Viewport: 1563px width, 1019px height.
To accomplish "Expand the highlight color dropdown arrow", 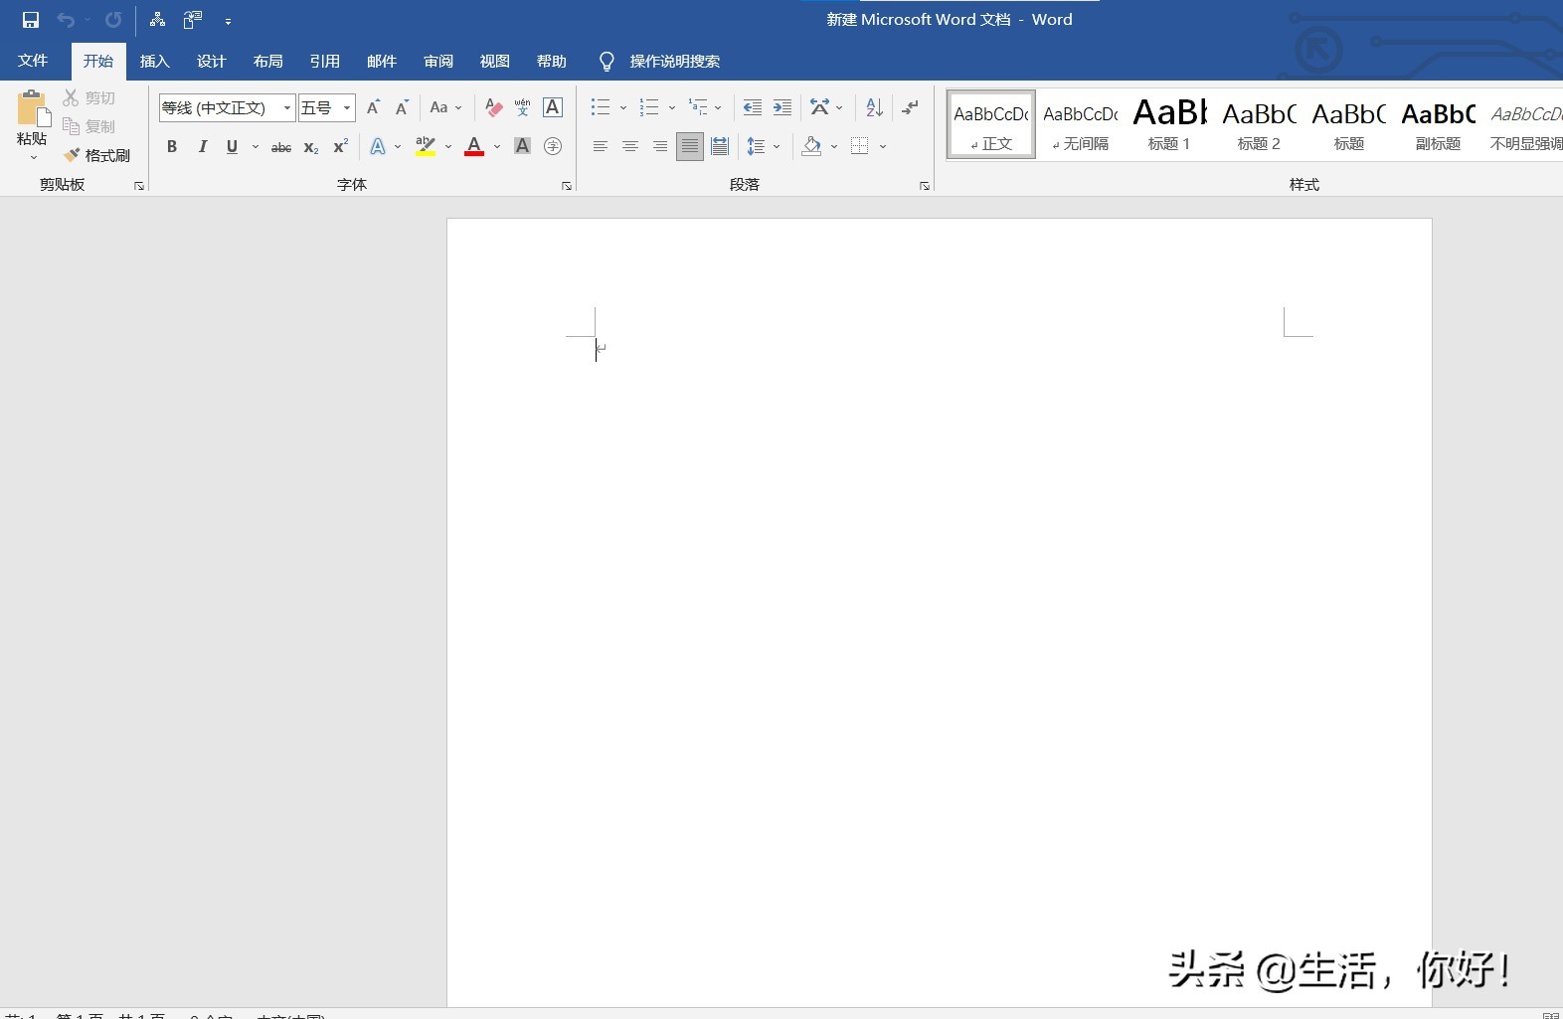I will point(448,147).
